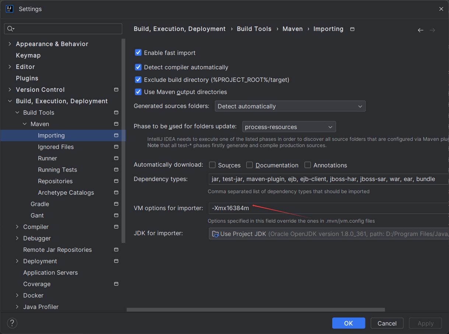Collapse the Maven node
This screenshot has width=449, height=334.
click(x=25, y=124)
